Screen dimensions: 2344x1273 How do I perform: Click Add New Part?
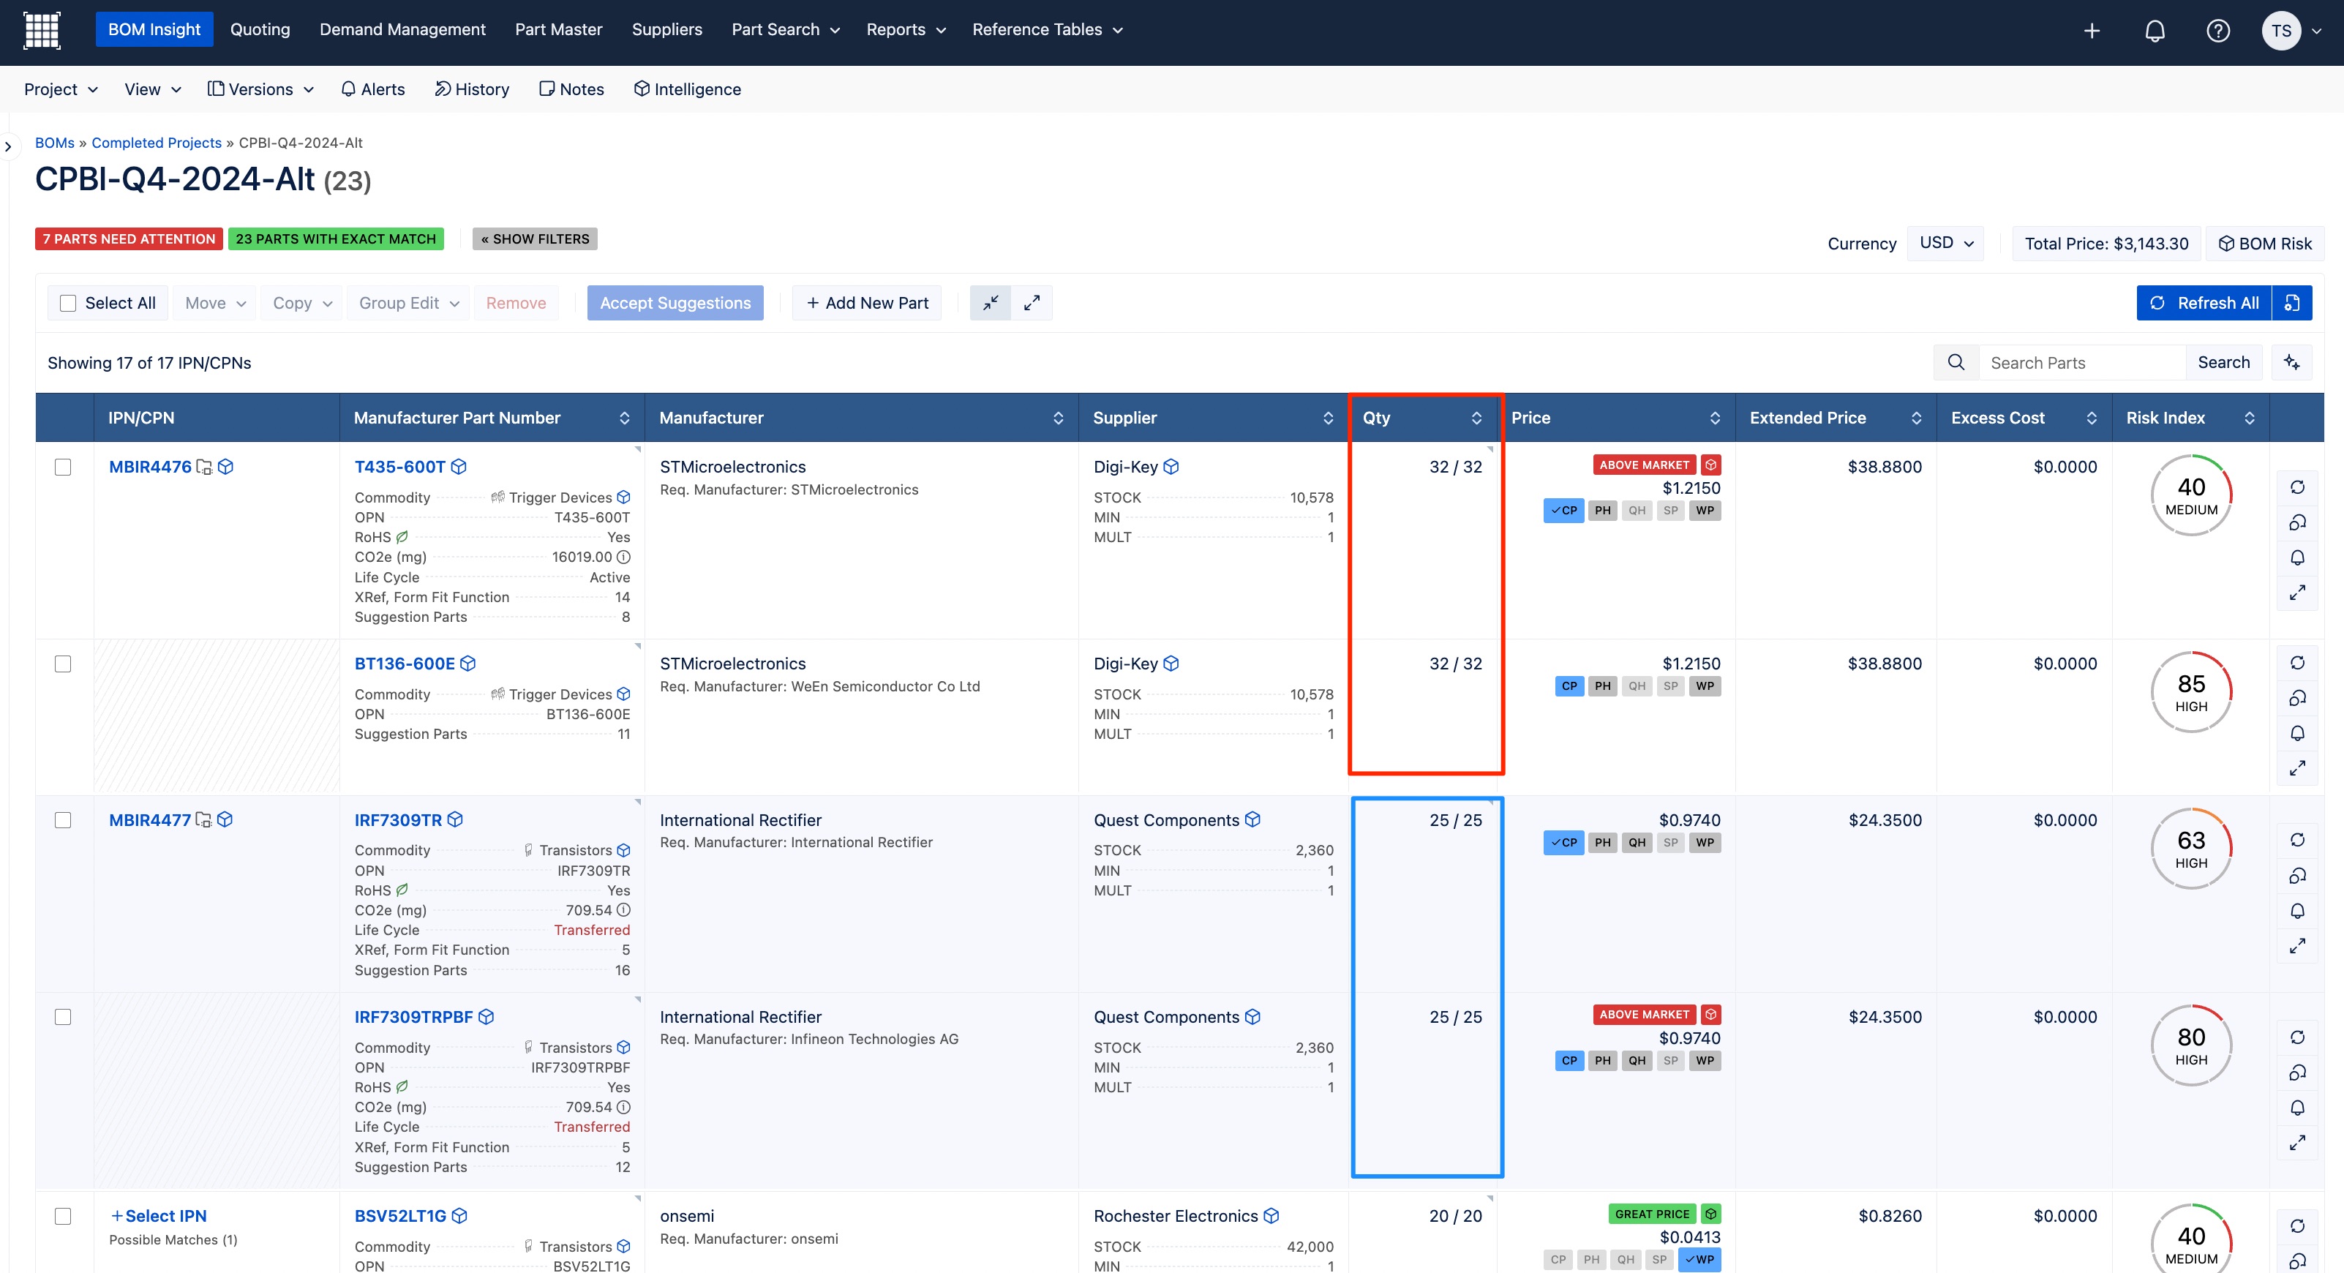coord(867,303)
